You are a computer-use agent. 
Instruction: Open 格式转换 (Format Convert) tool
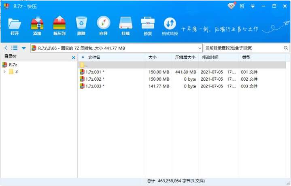click(x=170, y=25)
